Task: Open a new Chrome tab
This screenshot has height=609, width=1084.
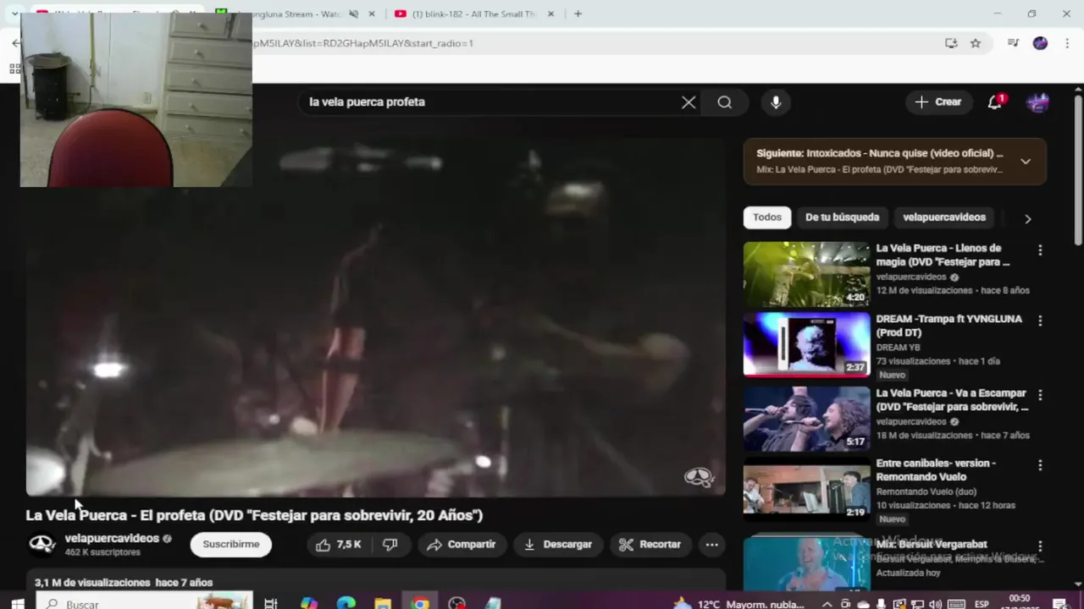Action: [578, 14]
